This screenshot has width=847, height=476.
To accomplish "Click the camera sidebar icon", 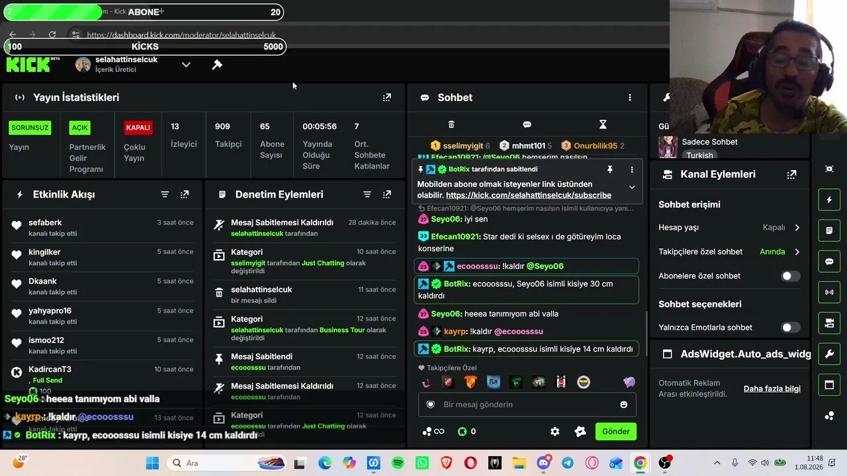I will pyautogui.click(x=829, y=323).
